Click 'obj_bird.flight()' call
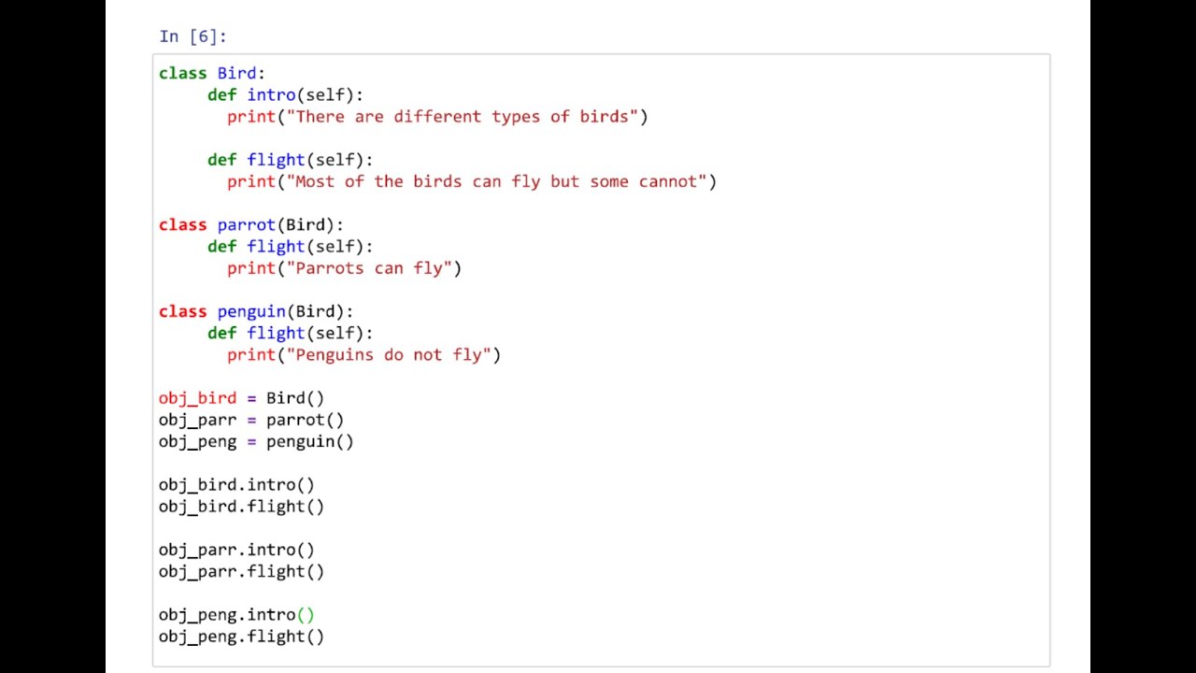The image size is (1196, 673). pyautogui.click(x=242, y=507)
